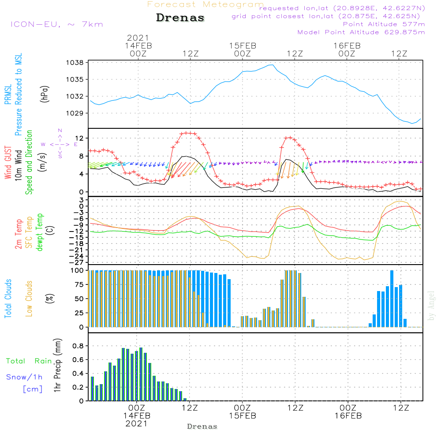Click the tallest precipitation bar just after 00Z 14FEB
This screenshot has width=441, height=441.
coord(141,374)
